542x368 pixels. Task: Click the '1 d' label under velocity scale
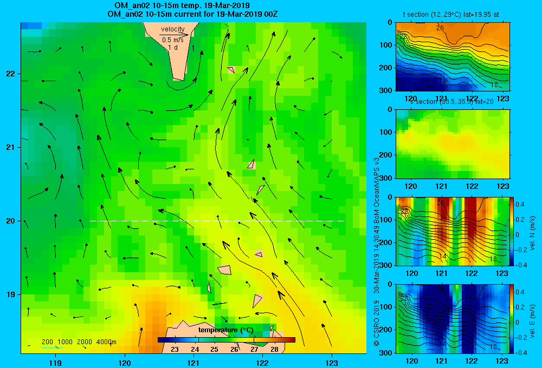point(173,47)
